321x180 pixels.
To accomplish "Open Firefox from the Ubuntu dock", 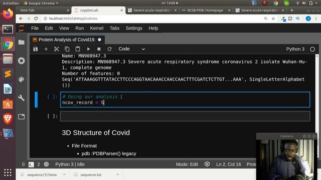I will click(x=8, y=14).
